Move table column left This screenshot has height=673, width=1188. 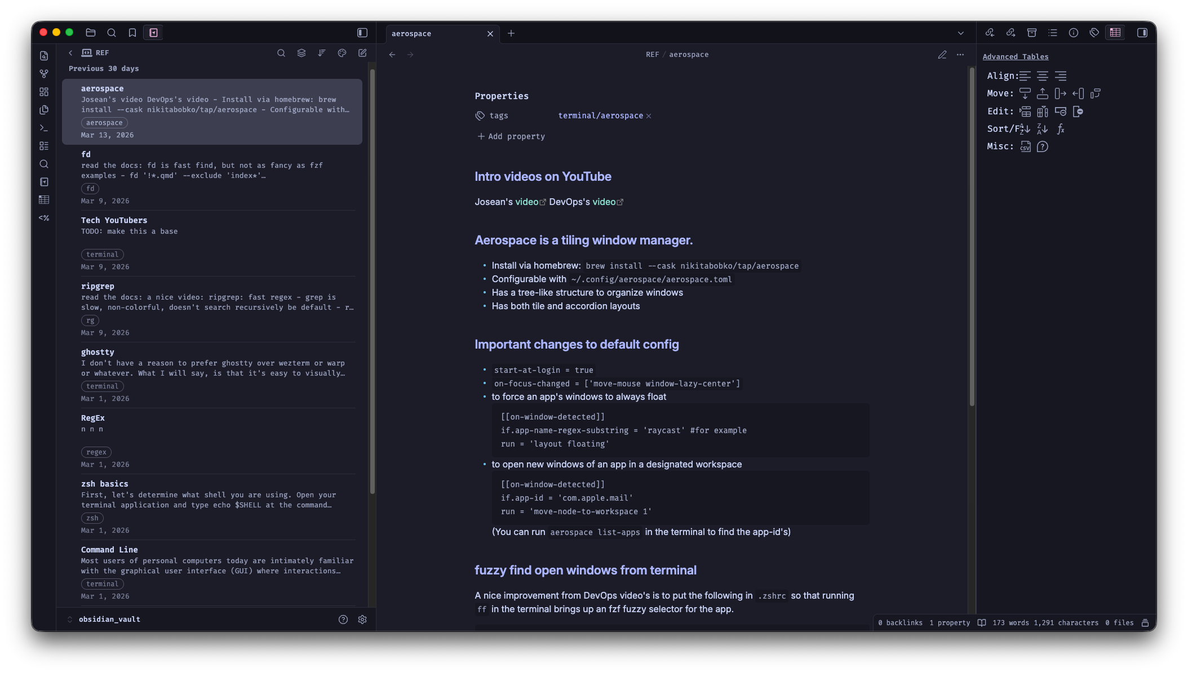(1078, 93)
